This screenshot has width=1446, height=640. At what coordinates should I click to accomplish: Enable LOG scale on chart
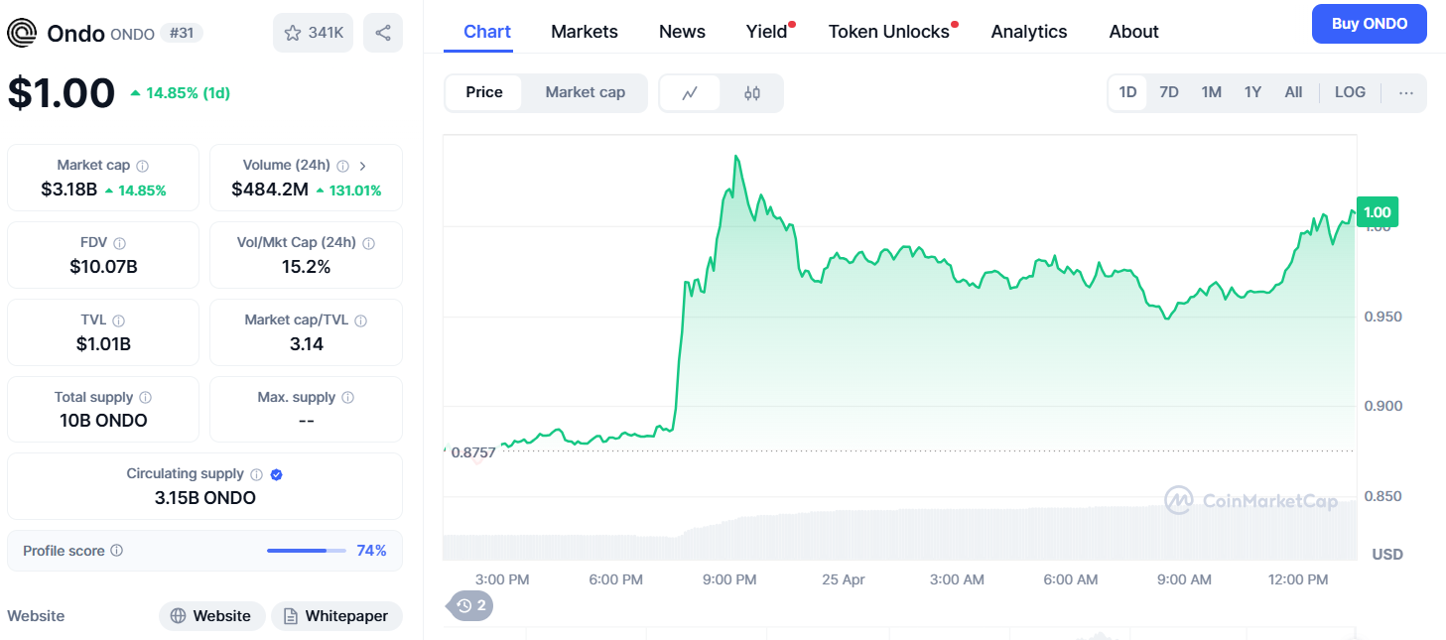(x=1350, y=92)
